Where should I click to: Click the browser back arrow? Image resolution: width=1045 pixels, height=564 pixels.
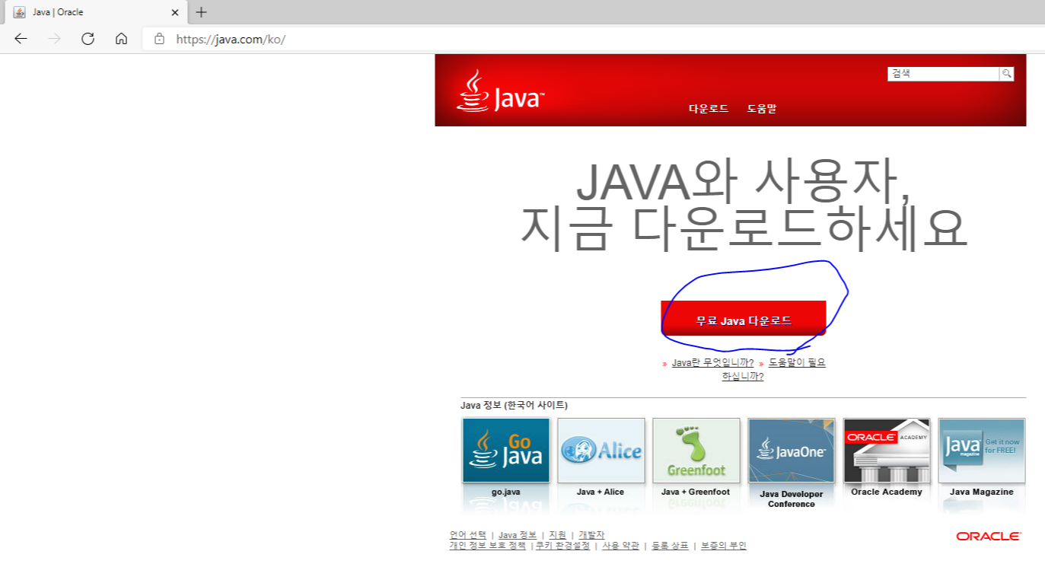pyautogui.click(x=21, y=39)
